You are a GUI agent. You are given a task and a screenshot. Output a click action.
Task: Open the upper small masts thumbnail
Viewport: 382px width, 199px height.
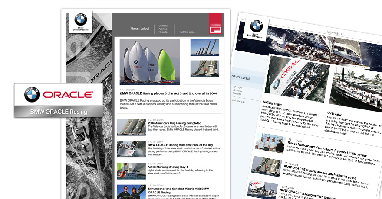[x=204, y=48]
